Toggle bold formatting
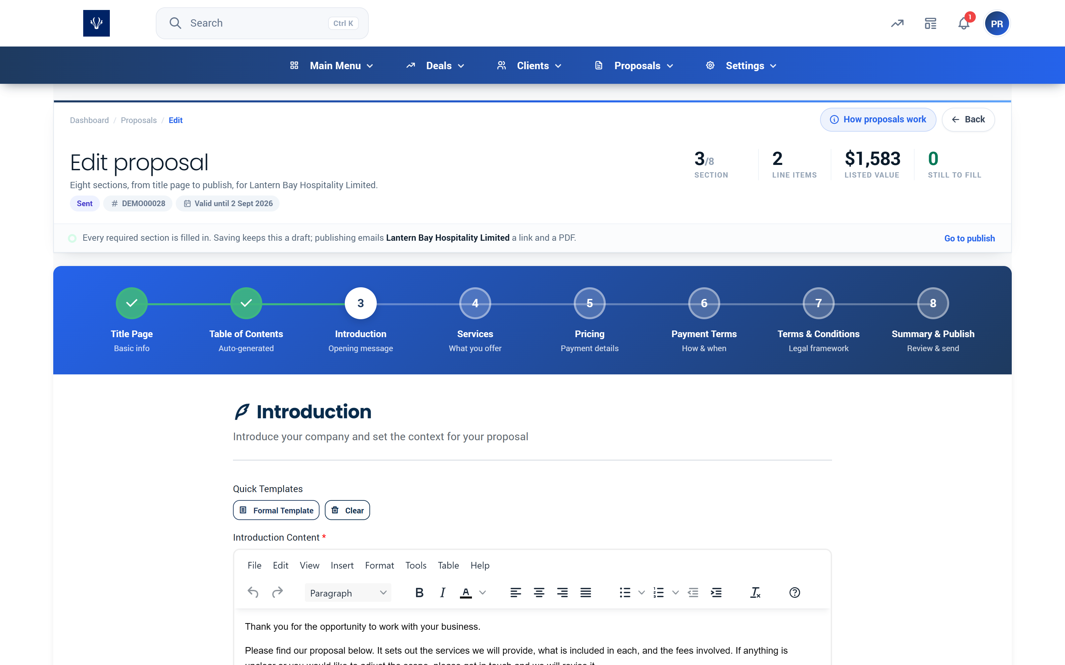 coord(419,593)
